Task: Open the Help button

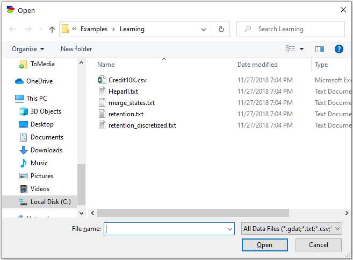Action: [x=339, y=49]
